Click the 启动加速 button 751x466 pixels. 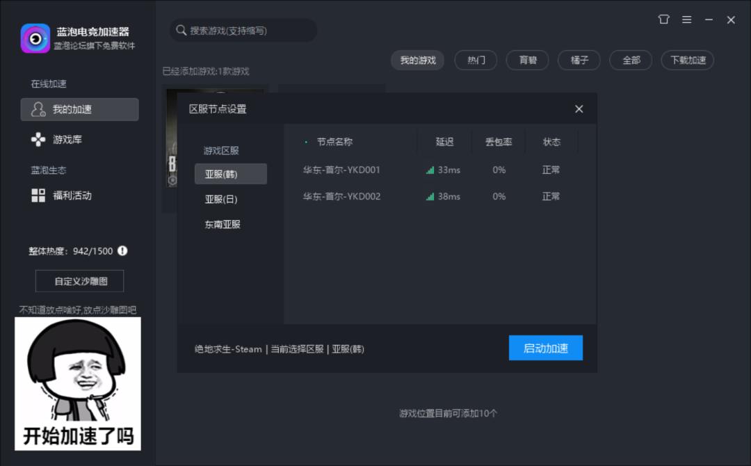tap(545, 348)
